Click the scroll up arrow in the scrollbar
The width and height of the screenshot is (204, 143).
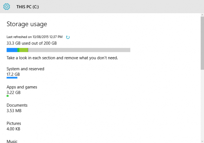click(202, 15)
